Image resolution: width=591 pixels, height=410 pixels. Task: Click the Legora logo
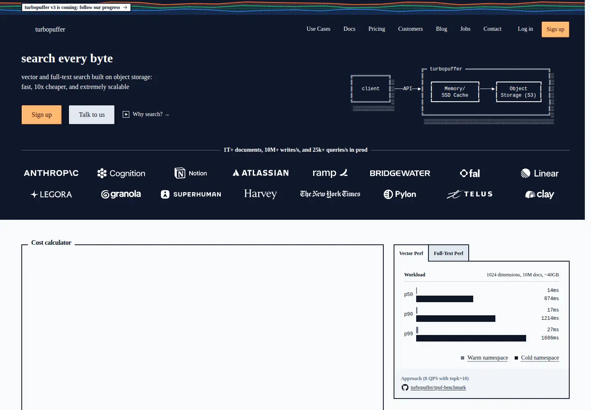(51, 194)
